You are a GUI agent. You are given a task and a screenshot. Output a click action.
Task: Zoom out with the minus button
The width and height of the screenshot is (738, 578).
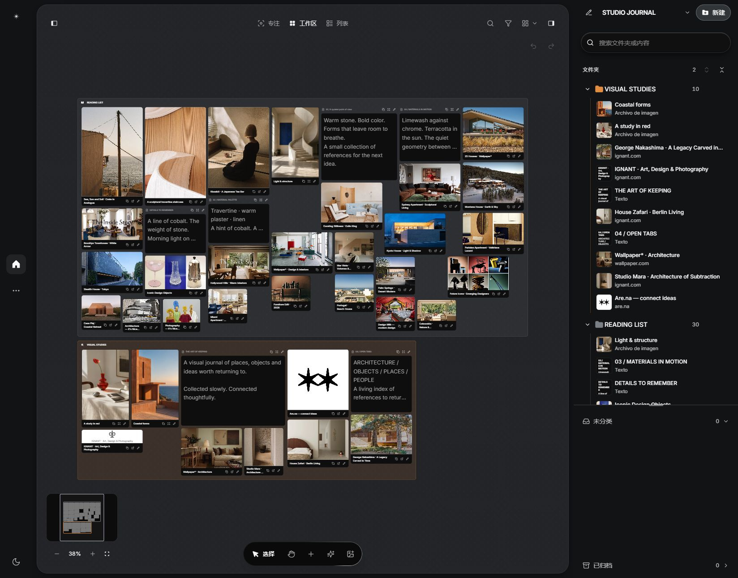click(x=57, y=554)
